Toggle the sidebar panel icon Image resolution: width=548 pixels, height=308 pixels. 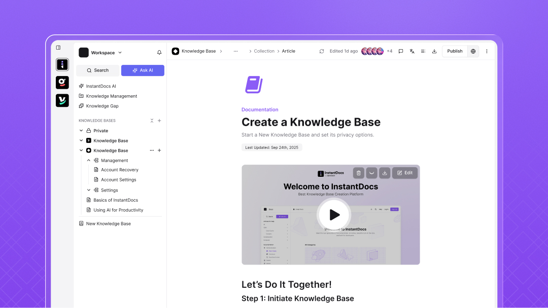[58, 48]
